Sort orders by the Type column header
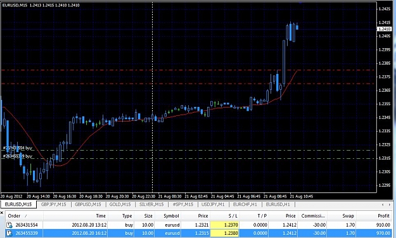396x238 pixels. click(x=121, y=216)
